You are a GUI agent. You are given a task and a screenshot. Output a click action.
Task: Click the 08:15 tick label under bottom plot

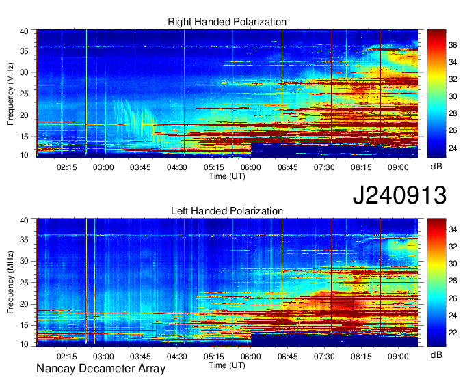point(361,357)
